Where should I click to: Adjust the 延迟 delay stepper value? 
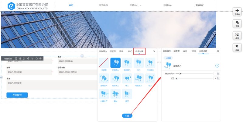coord(218,78)
